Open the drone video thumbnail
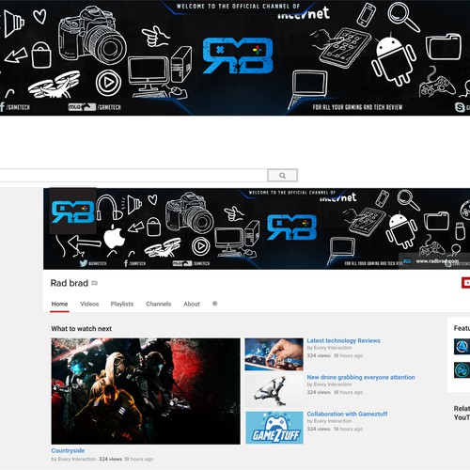The width and height of the screenshot is (470, 470). coord(274,391)
